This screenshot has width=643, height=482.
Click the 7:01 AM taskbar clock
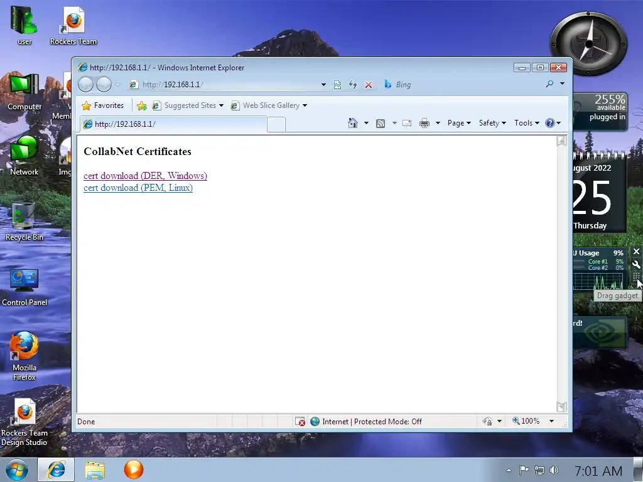coord(598,471)
